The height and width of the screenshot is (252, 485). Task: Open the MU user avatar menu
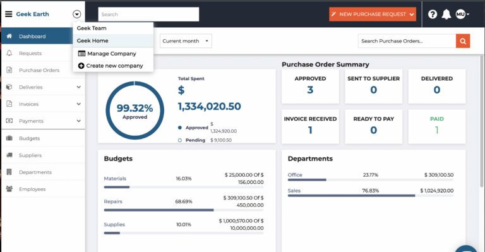coord(462,15)
